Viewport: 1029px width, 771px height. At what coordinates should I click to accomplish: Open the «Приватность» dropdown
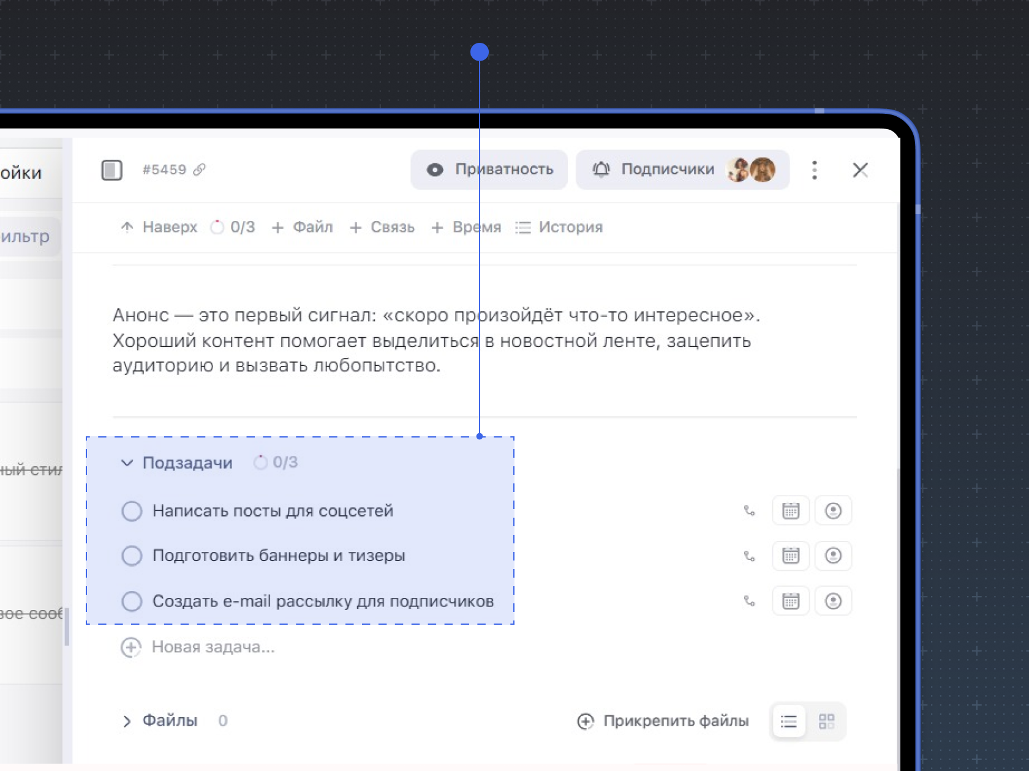click(489, 169)
